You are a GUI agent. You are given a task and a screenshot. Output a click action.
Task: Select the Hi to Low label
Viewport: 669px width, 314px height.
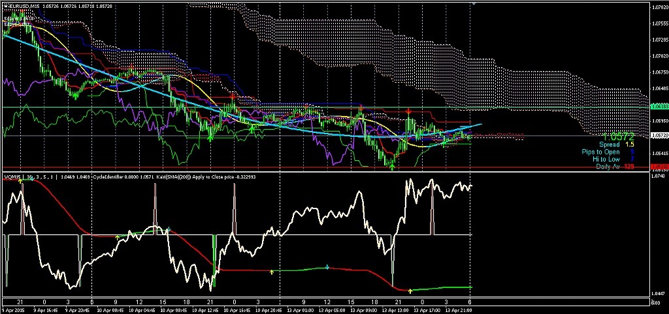coord(607,159)
